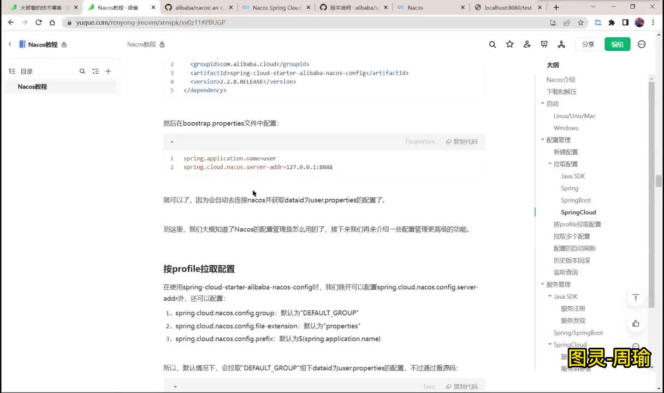Image resolution: width=664 pixels, height=393 pixels.
Task: Jump to 历史版本回滚 in outline
Action: [572, 260]
